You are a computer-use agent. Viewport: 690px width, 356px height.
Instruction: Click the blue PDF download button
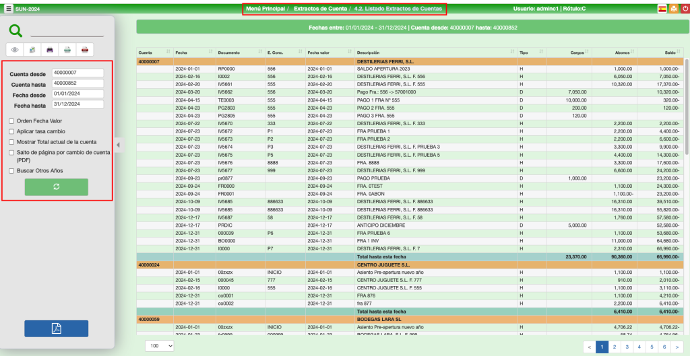(56, 328)
